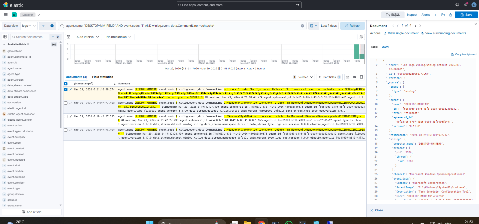Click the new search plus icon
Viewport: 479px width, 224px height.
436,15
